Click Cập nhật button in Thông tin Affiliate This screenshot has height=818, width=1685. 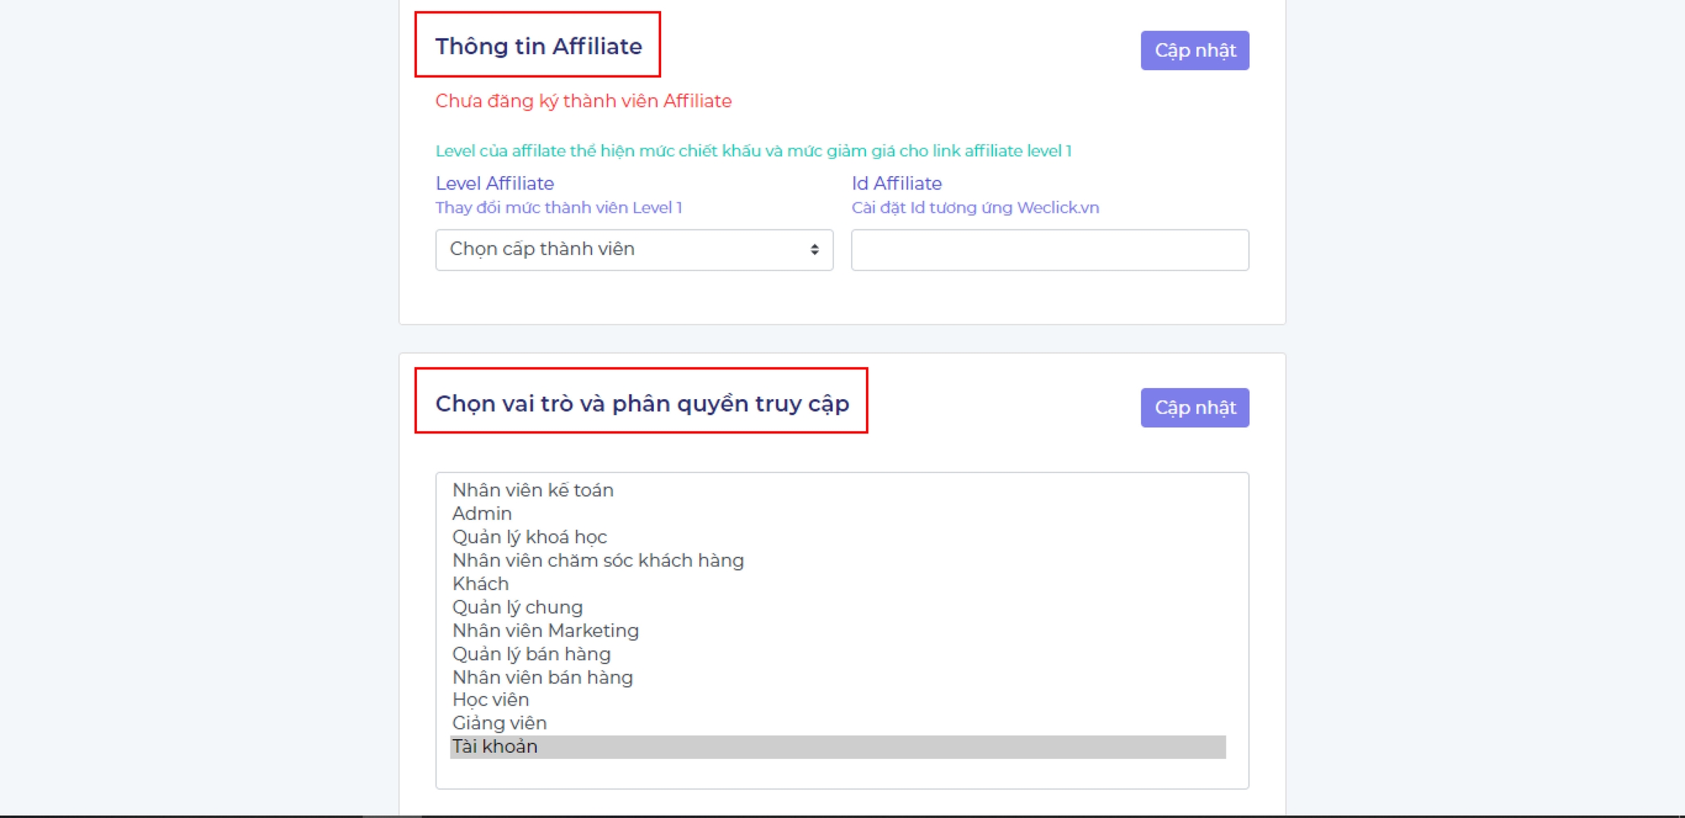coord(1194,50)
